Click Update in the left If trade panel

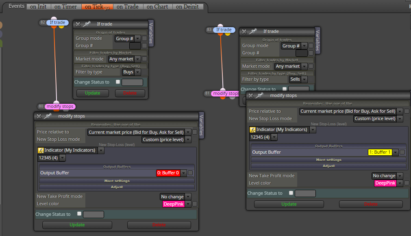click(93, 93)
